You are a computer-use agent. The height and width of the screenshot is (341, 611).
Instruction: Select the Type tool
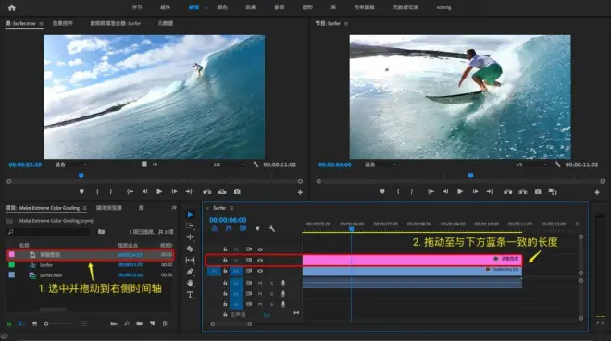[x=190, y=295]
